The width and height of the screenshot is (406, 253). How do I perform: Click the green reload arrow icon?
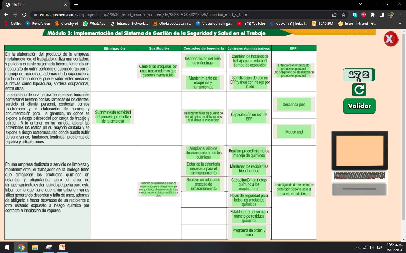359,90
